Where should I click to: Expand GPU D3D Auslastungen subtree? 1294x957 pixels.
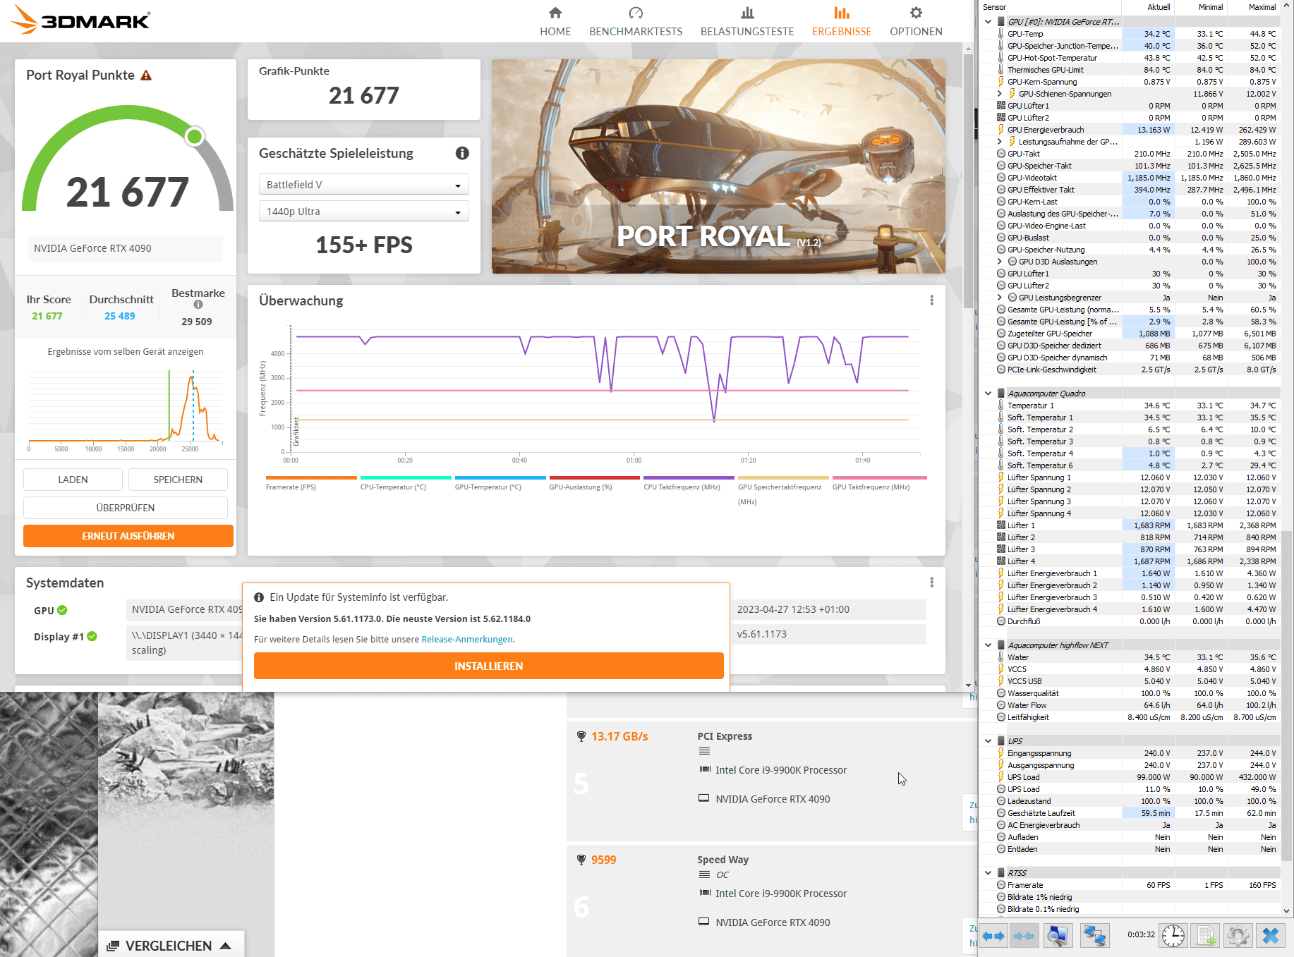(x=1000, y=262)
